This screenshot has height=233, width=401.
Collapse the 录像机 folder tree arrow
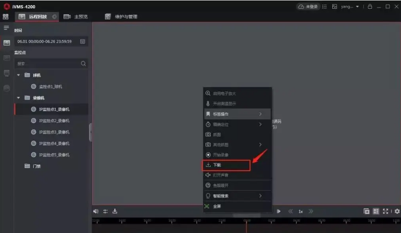coord(19,98)
